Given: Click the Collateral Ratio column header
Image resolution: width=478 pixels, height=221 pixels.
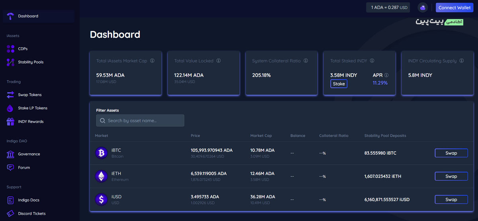Looking at the screenshot, I should (x=334, y=136).
